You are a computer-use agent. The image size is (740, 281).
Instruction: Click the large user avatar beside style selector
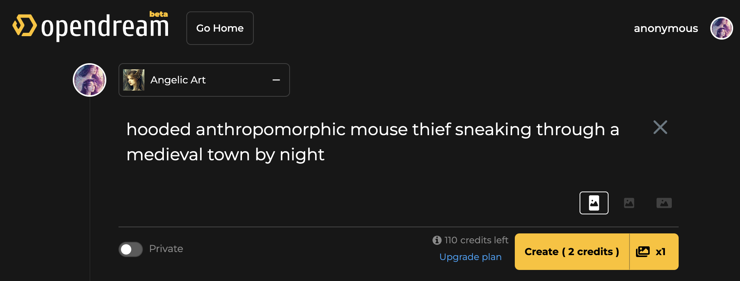90,80
